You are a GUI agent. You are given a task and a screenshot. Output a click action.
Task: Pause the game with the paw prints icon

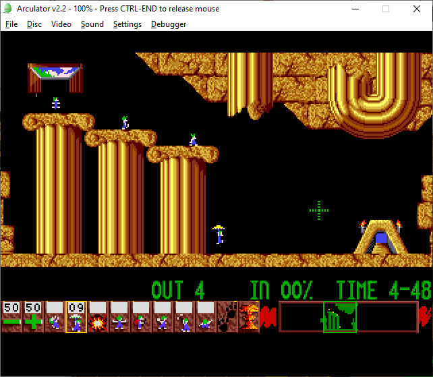227,317
